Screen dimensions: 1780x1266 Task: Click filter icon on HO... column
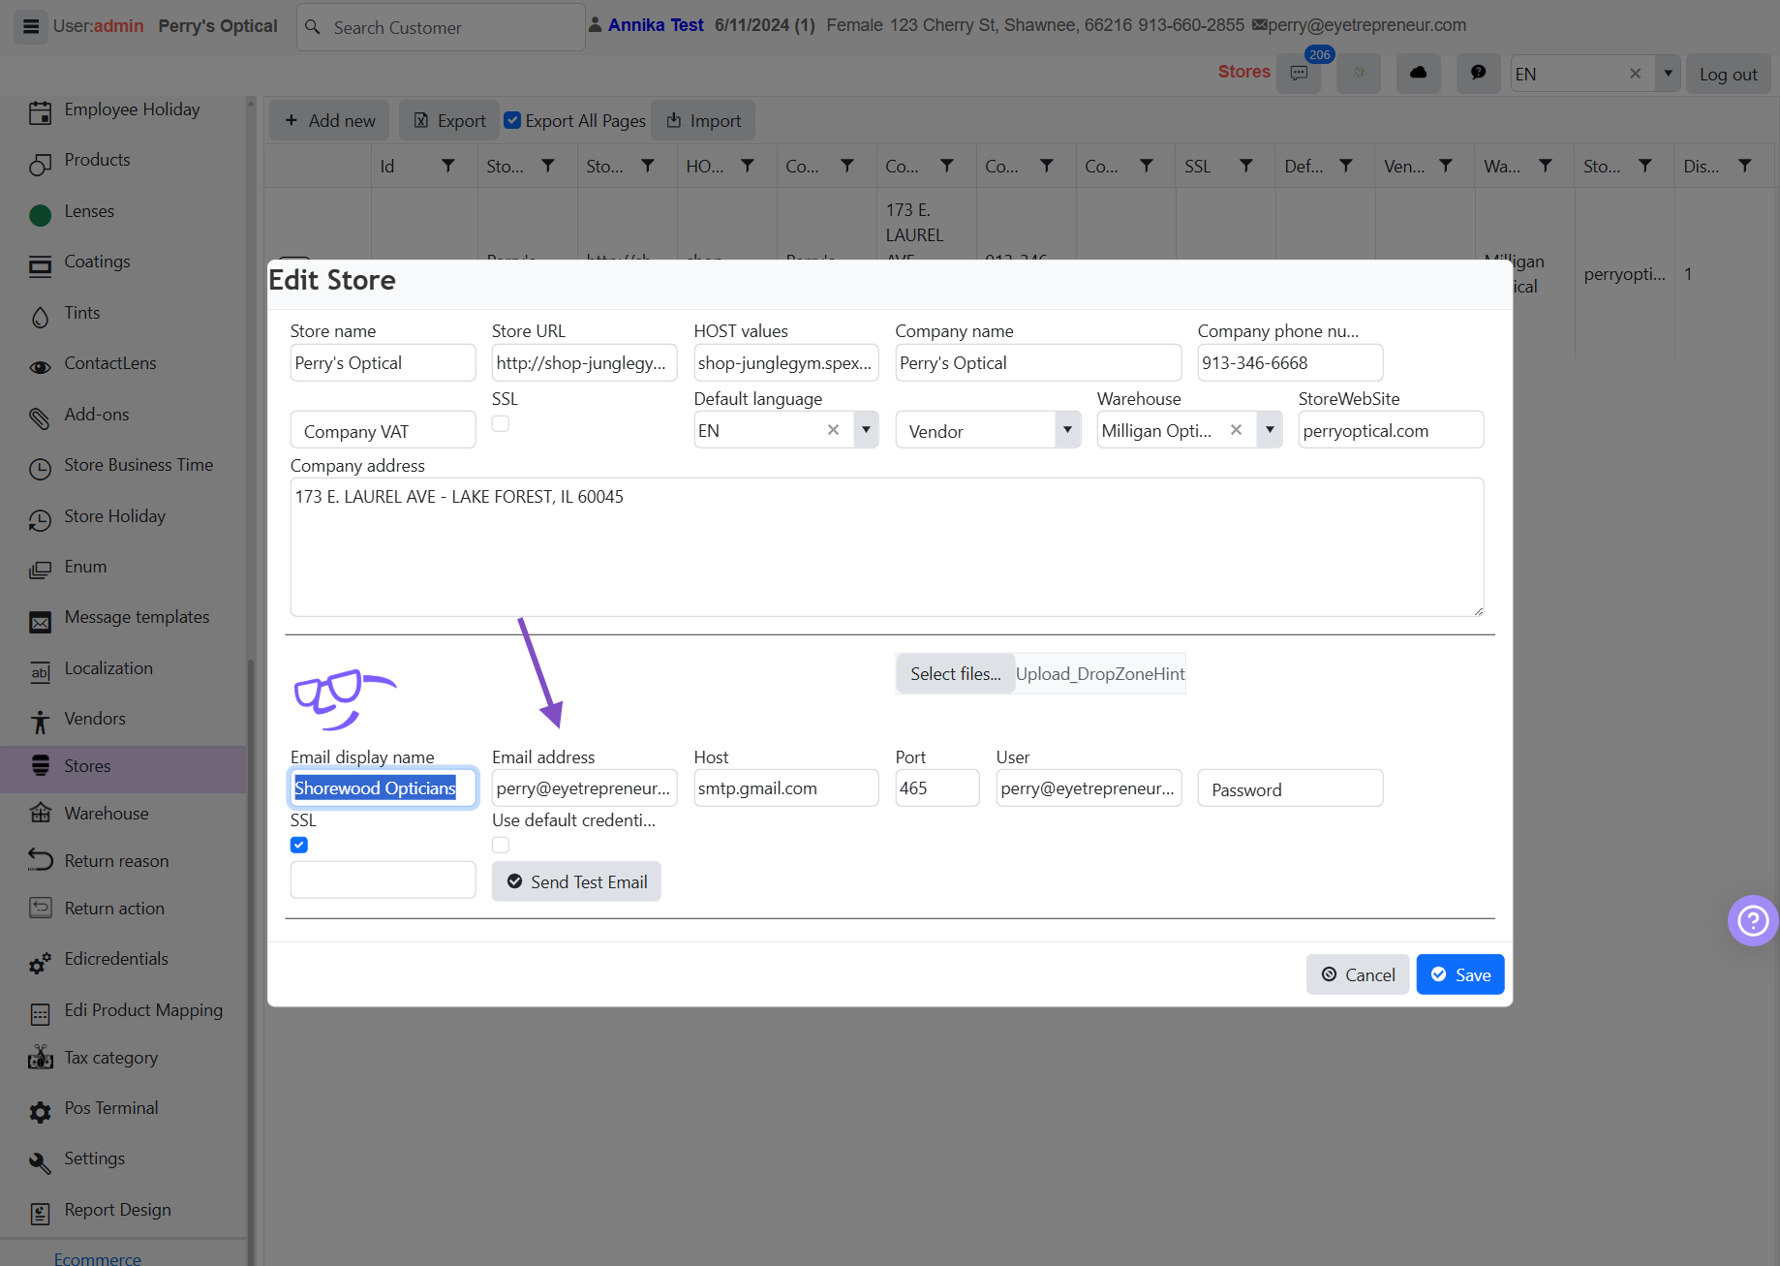pos(748,167)
